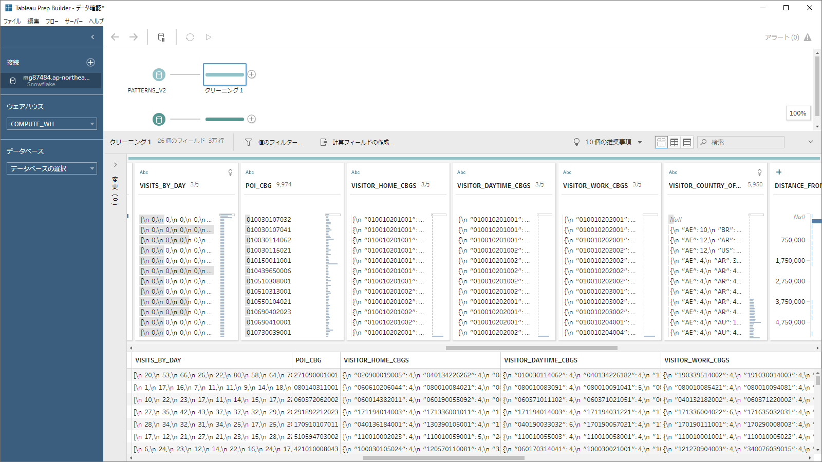The width and height of the screenshot is (822, 462).
Task: Switch to data grid view
Action: point(675,142)
